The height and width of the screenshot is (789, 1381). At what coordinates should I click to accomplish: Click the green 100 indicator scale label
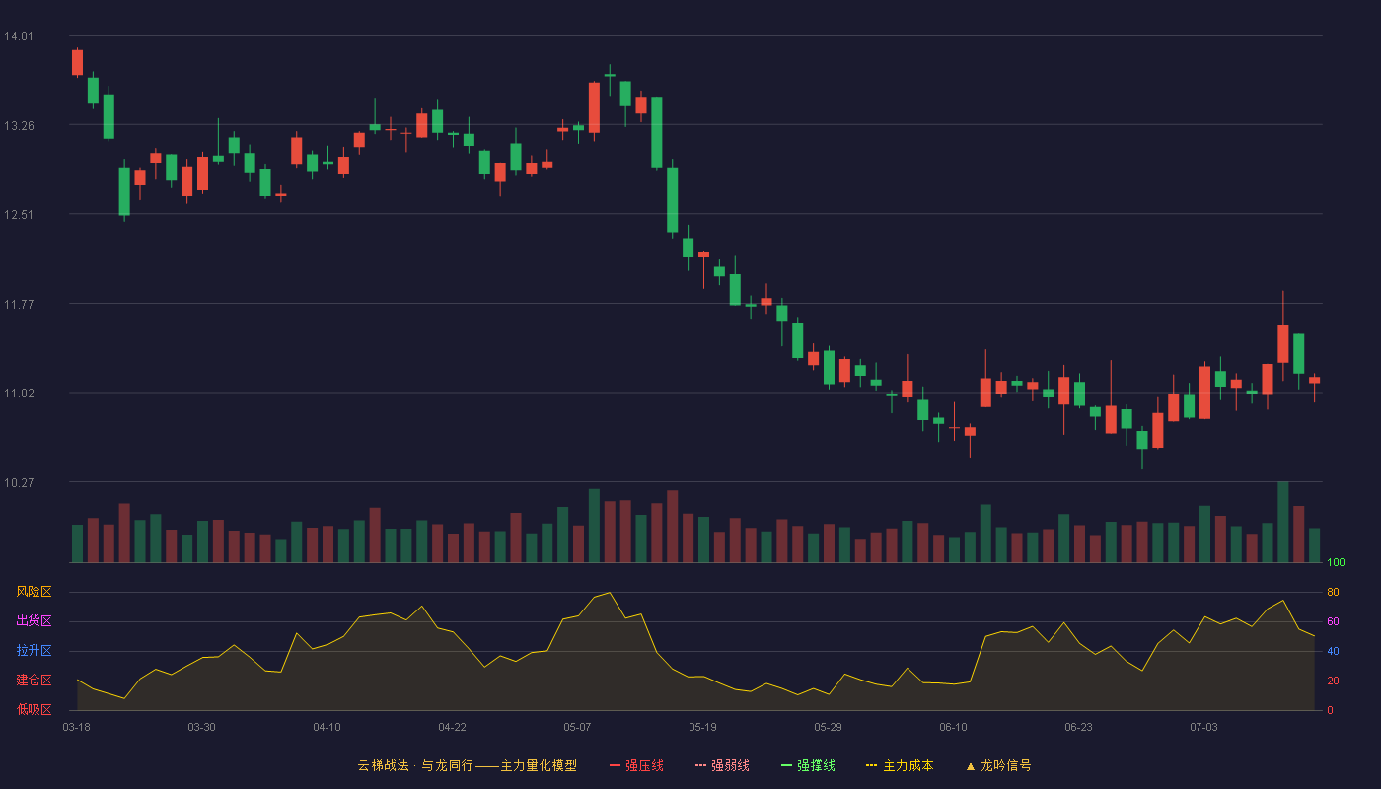(x=1336, y=563)
